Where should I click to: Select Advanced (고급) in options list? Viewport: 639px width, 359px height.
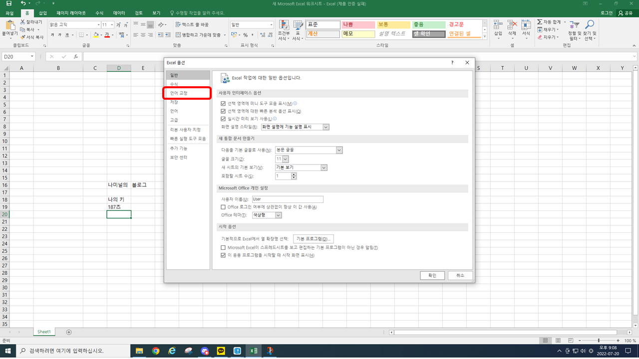tap(188, 120)
